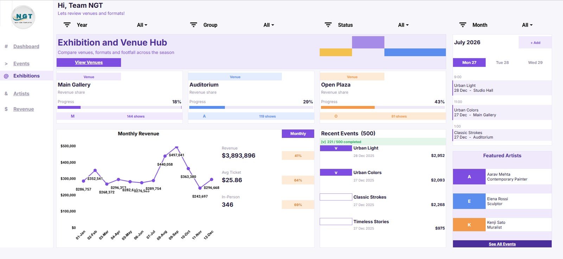Click the Main Gallery progress bar
Screen dimensions: 563x259
pos(120,107)
